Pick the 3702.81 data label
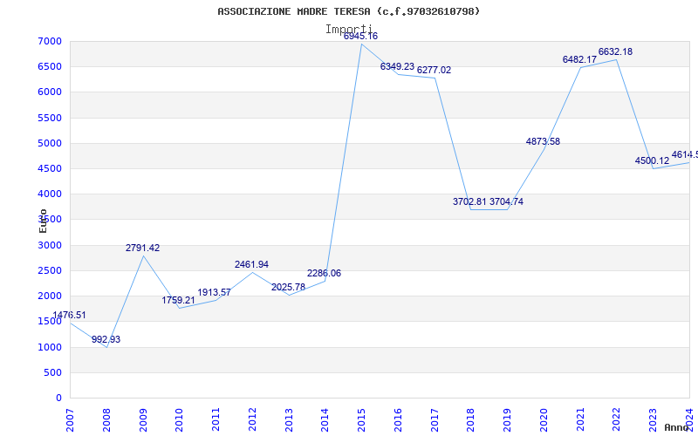Screen dimensions: 698x436 pyautogui.click(x=469, y=202)
